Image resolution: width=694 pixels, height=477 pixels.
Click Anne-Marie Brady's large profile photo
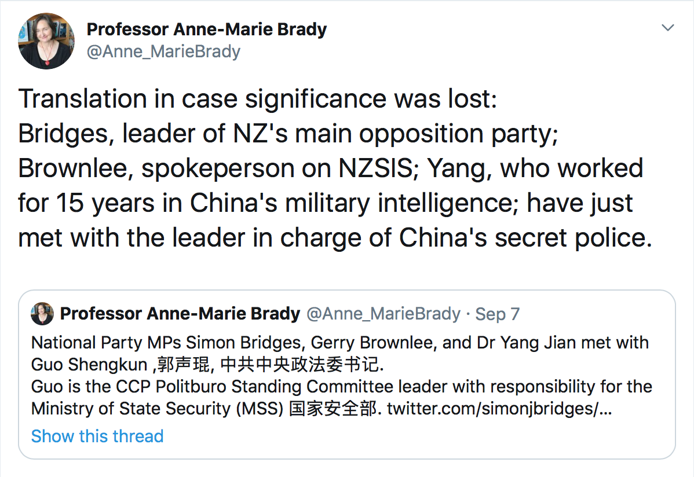coord(47,41)
